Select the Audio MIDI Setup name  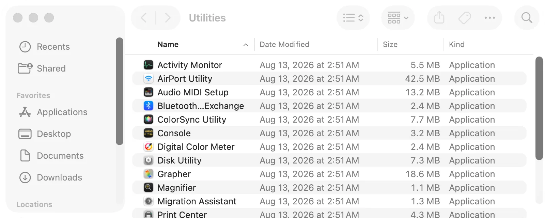pyautogui.click(x=193, y=92)
